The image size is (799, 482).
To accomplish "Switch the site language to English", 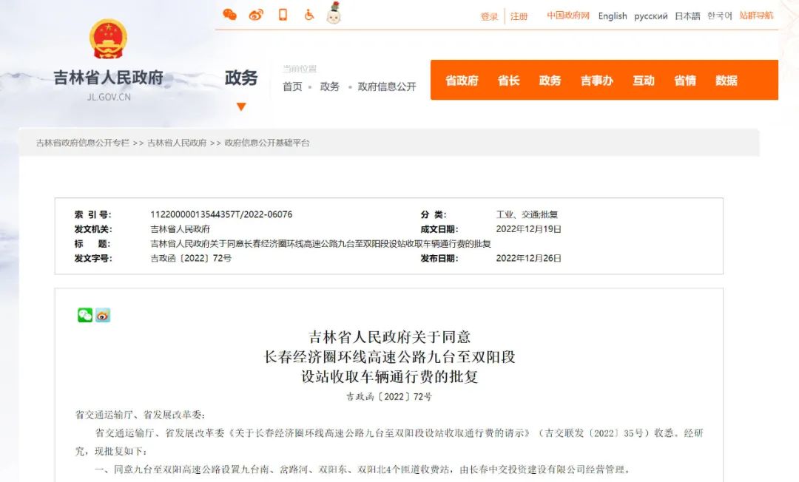I will tap(612, 16).
